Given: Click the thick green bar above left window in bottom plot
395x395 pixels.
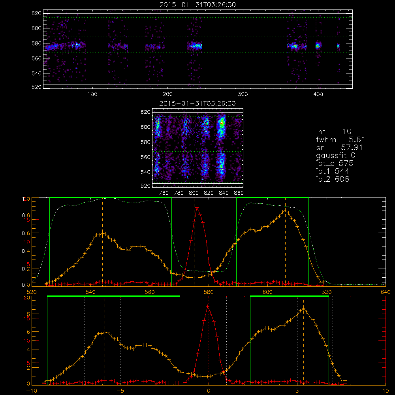Looking at the screenshot, I should point(114,297).
